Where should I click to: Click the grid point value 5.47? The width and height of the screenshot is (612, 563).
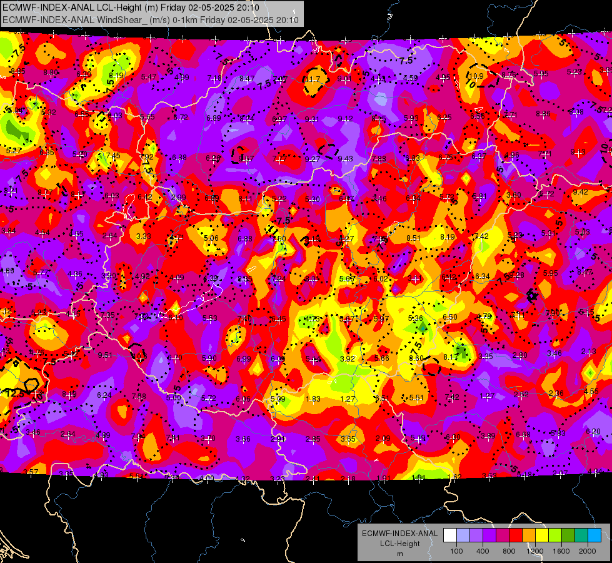click(149, 77)
